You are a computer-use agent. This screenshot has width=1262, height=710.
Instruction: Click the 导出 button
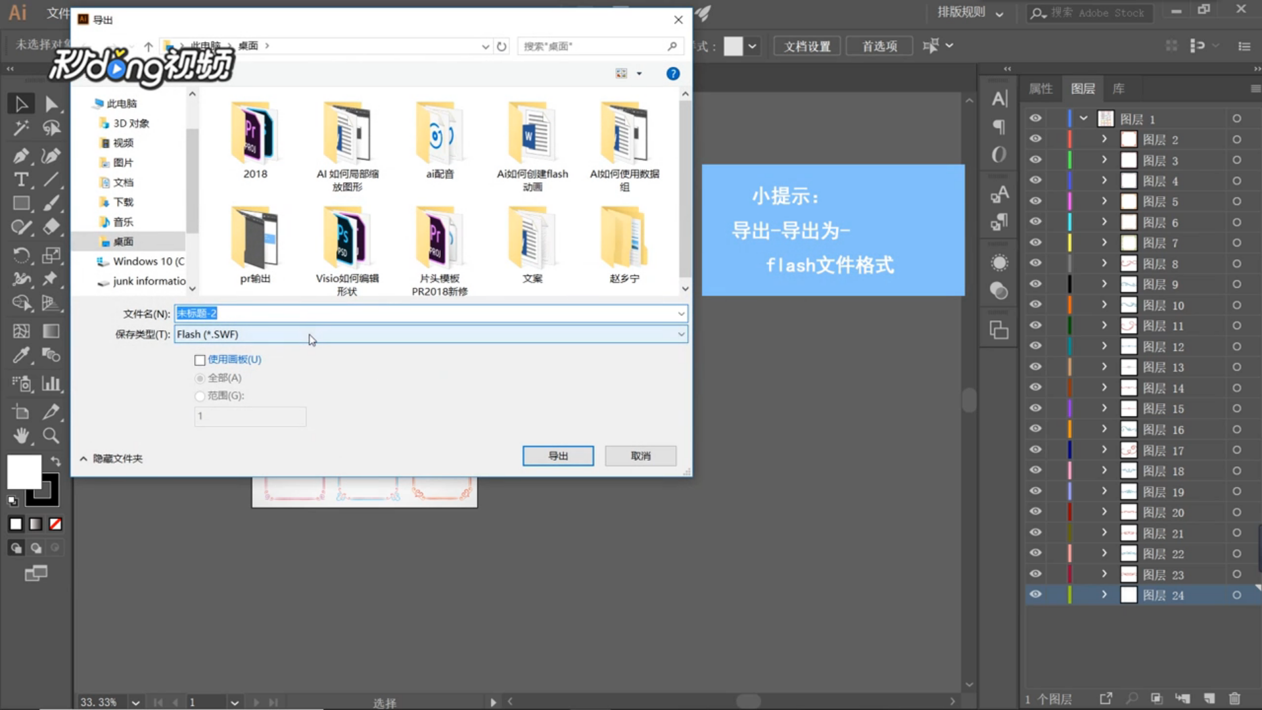[x=557, y=456]
